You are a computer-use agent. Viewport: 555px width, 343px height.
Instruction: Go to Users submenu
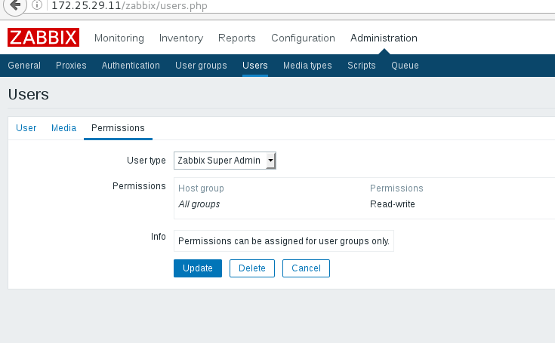255,66
